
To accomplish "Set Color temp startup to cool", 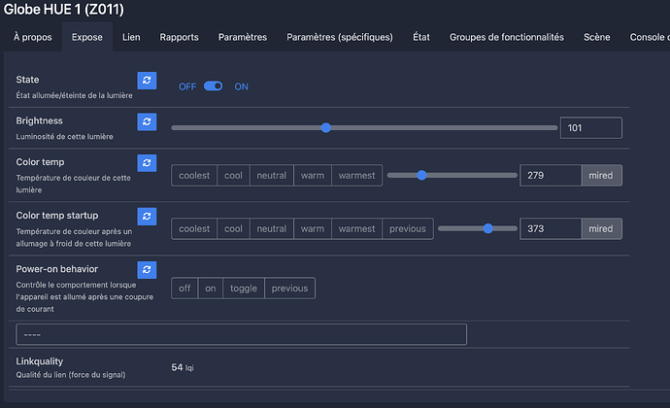I will [233, 229].
